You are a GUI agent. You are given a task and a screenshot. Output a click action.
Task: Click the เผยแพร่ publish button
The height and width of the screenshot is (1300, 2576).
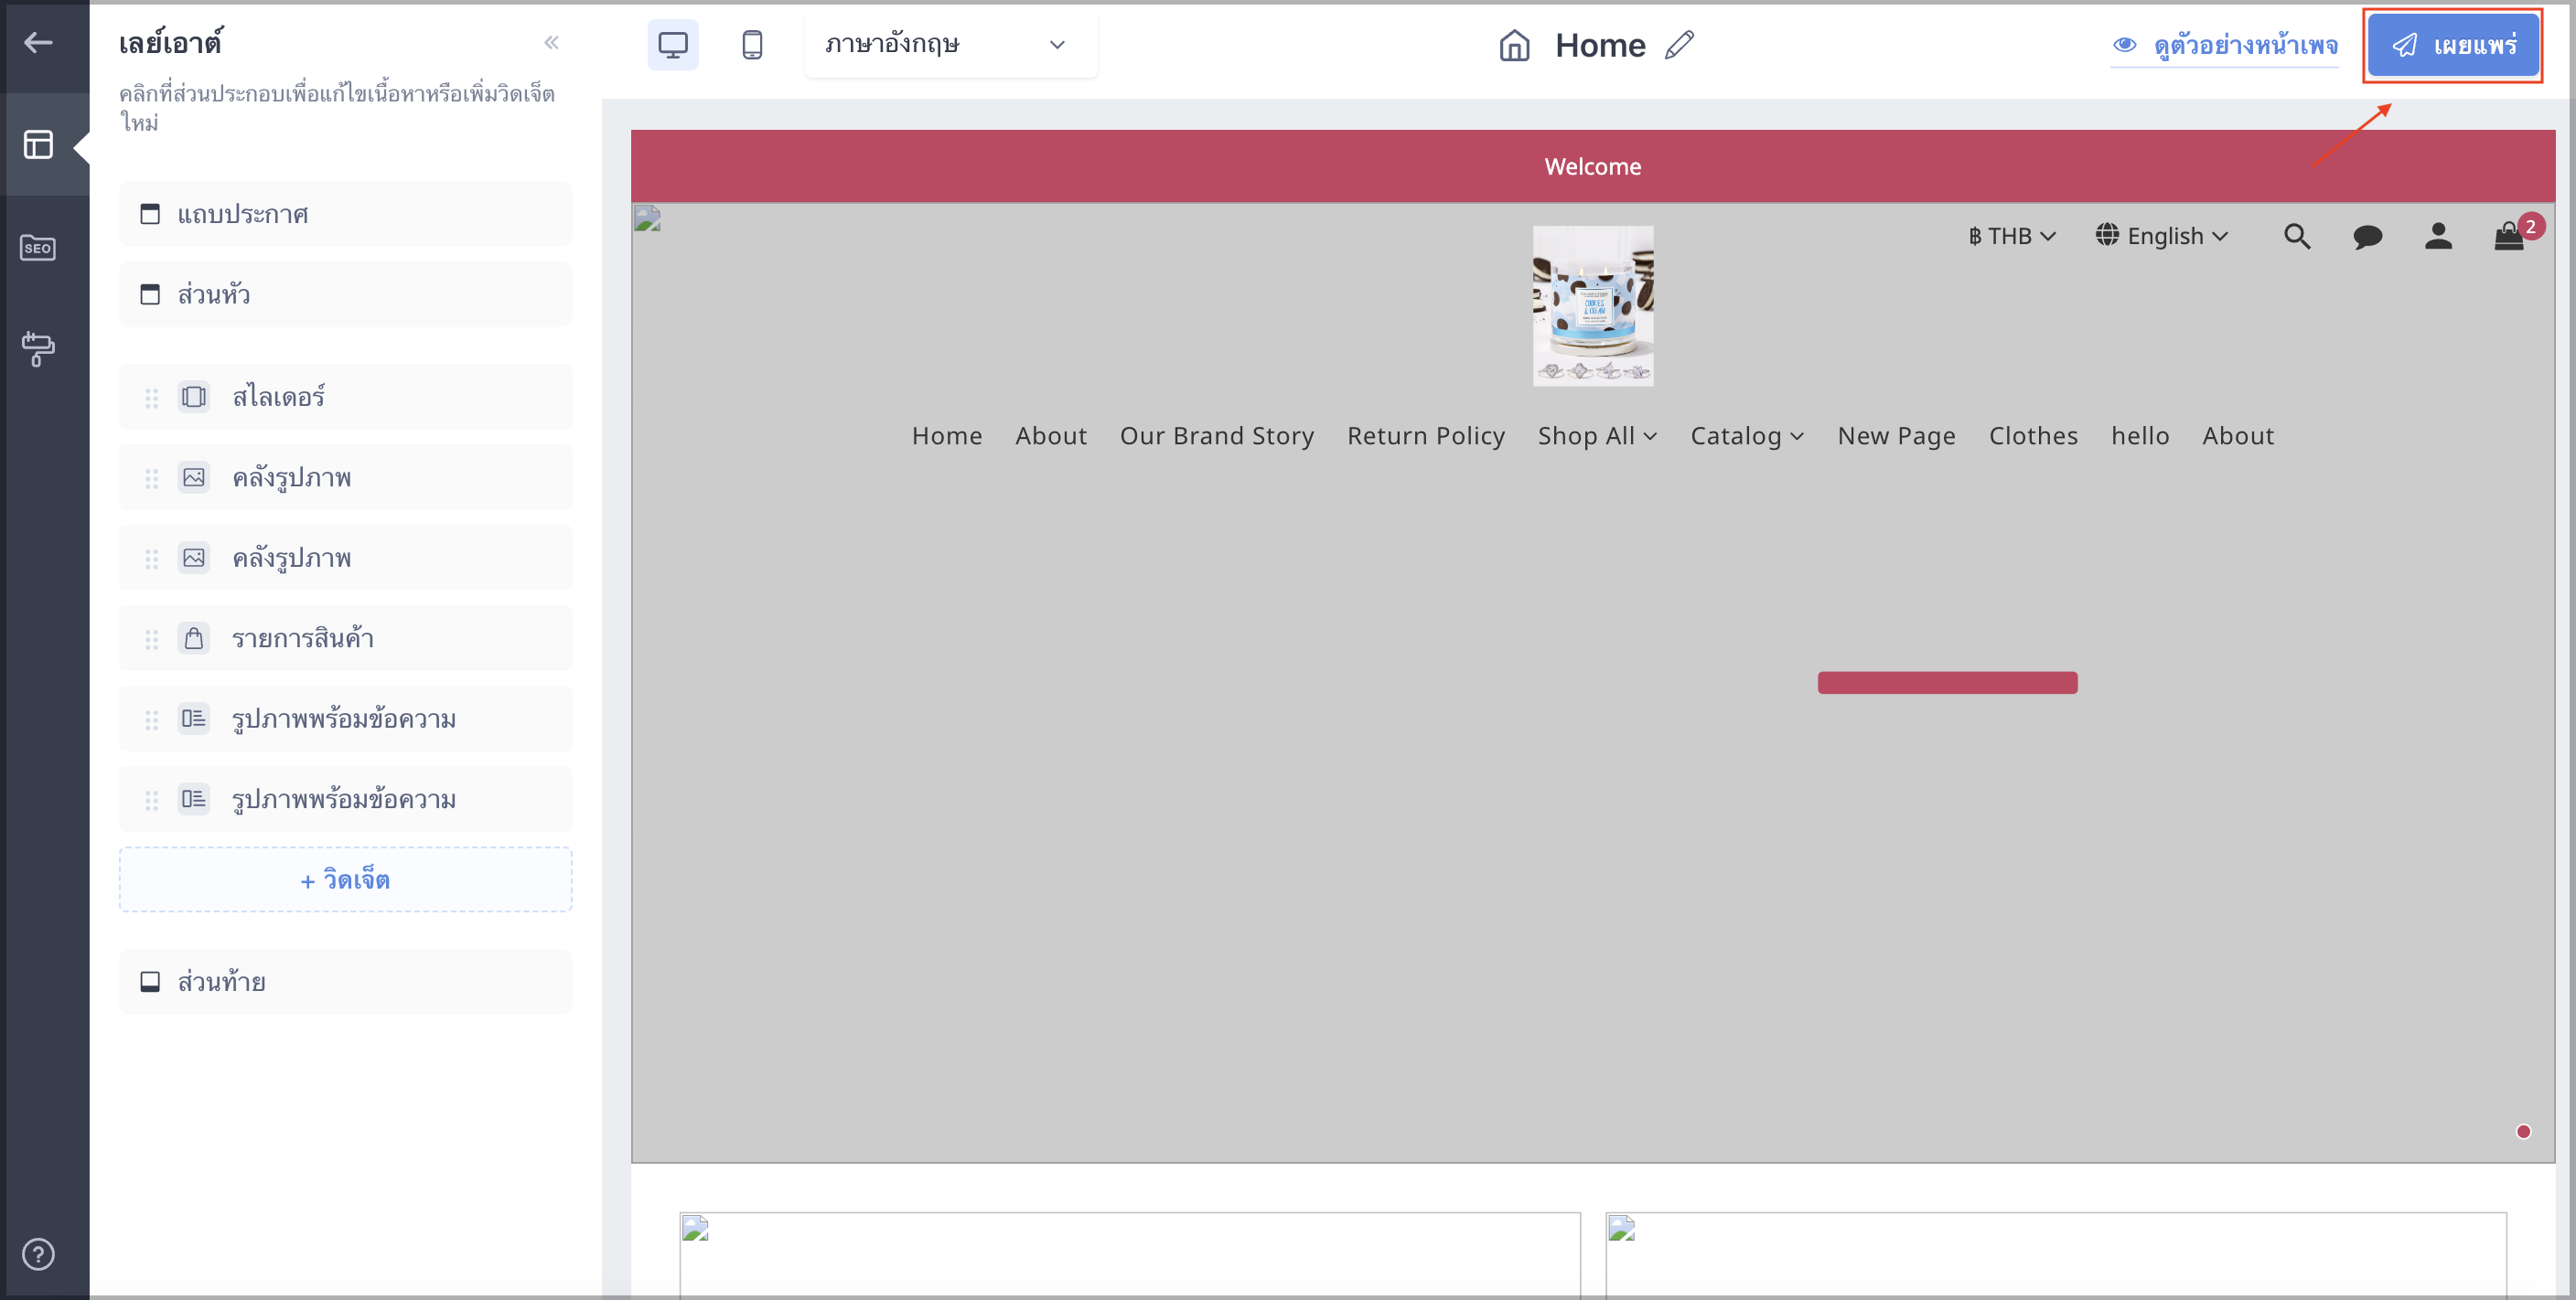(2453, 45)
